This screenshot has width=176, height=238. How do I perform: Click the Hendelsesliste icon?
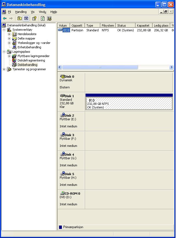pos(14,34)
